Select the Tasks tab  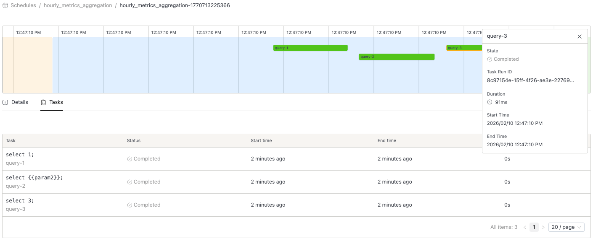tap(56, 102)
